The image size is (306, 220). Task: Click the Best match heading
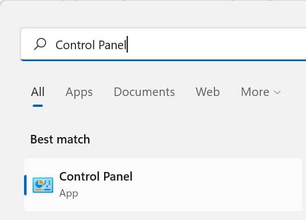pyautogui.click(x=60, y=139)
